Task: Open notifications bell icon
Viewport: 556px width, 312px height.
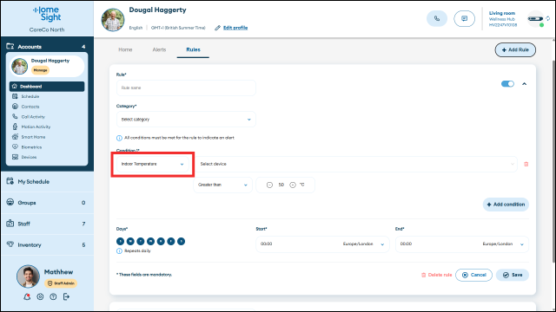Action: [27, 296]
